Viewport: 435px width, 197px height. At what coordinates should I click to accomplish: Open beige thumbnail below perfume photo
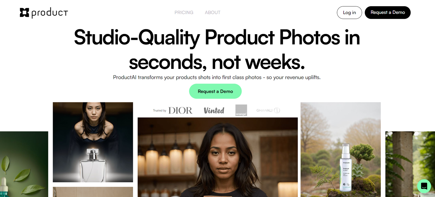(x=93, y=192)
